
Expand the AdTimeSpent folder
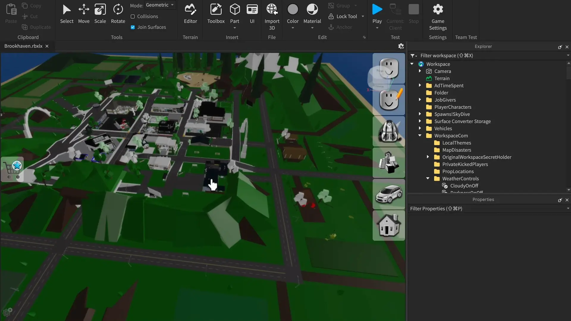pyautogui.click(x=420, y=85)
